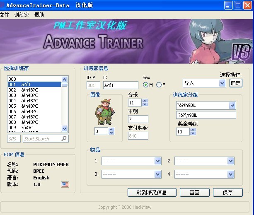Select trainer 003 in the list
The image size is (254, 215).
pyautogui.click(x=34, y=95)
